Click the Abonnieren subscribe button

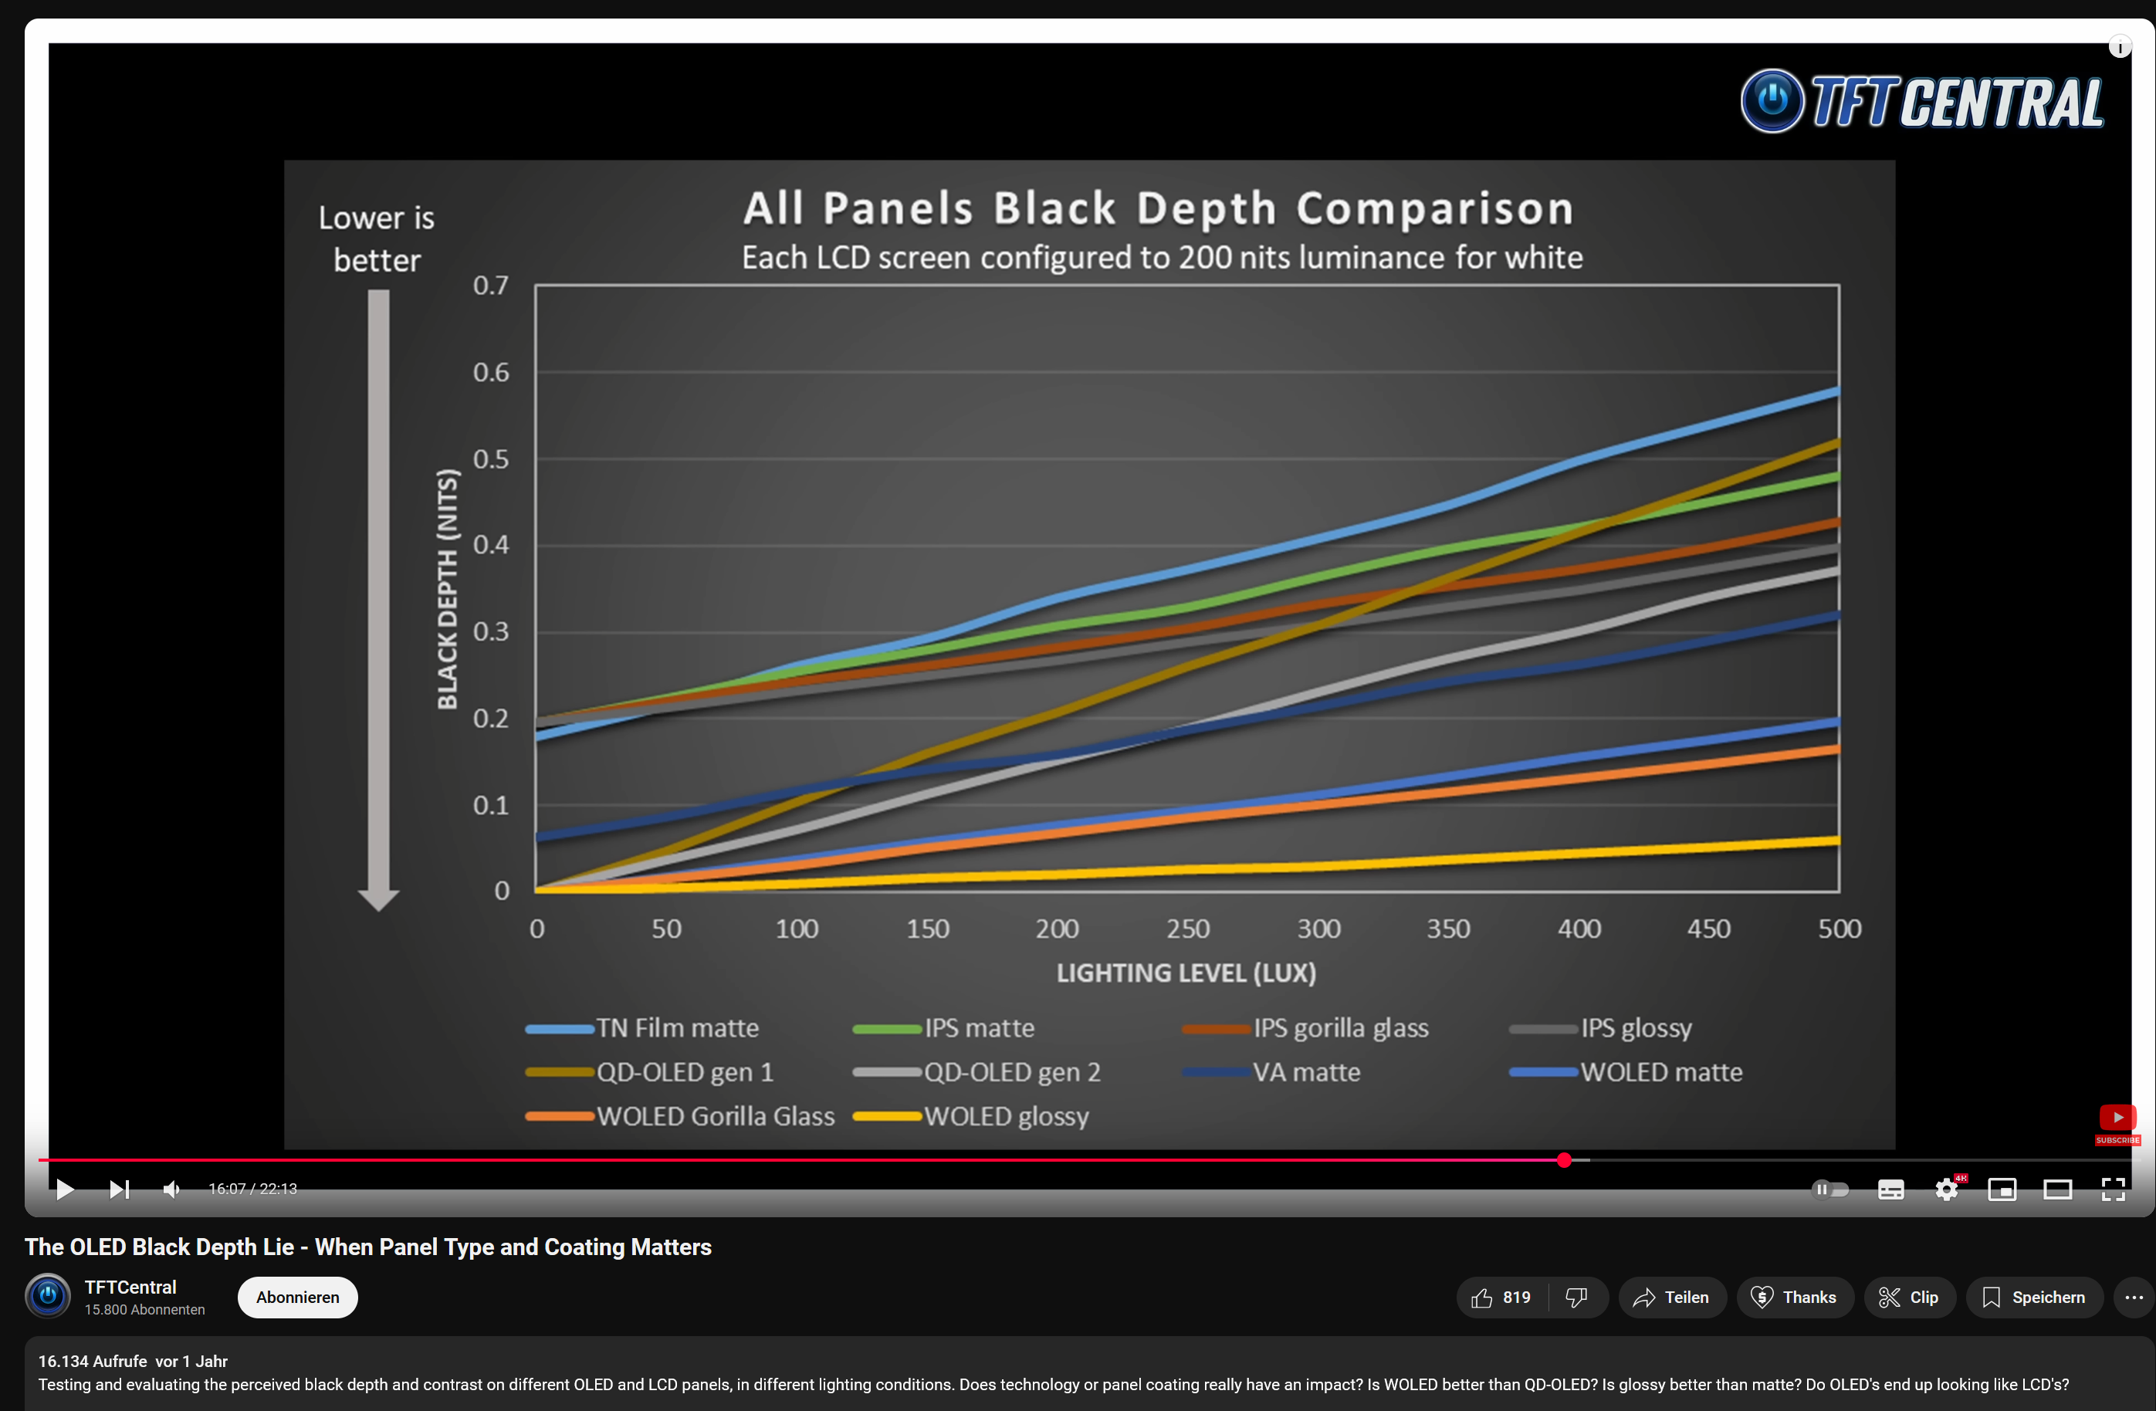pos(297,1298)
